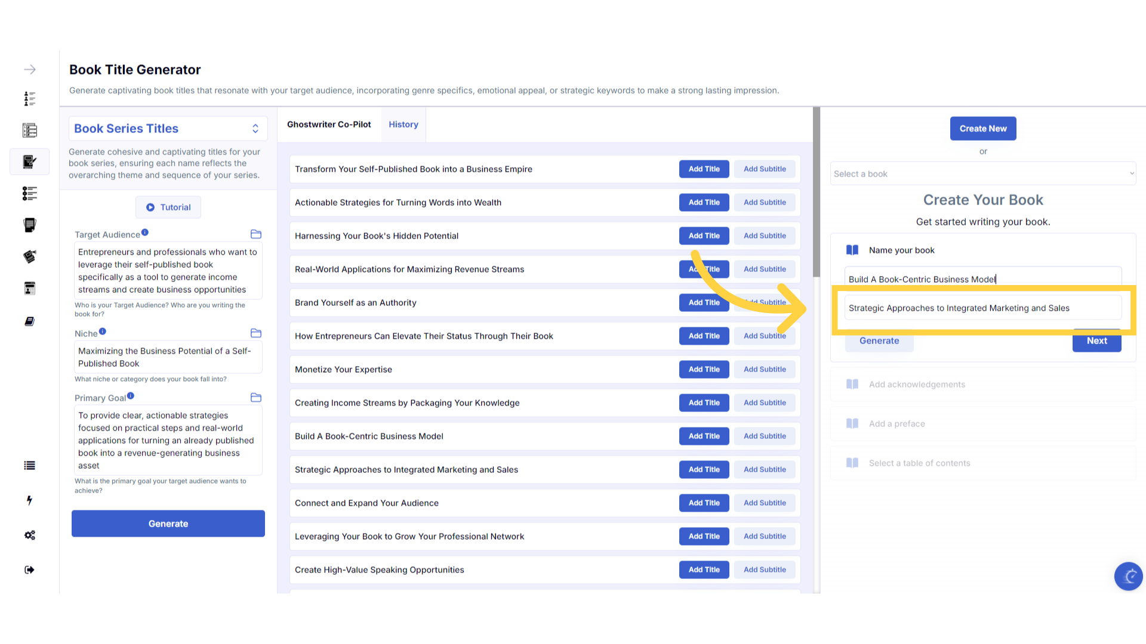The width and height of the screenshot is (1146, 644).
Task: Click Add Title for Monetize Your Expertise
Action: 704,370
